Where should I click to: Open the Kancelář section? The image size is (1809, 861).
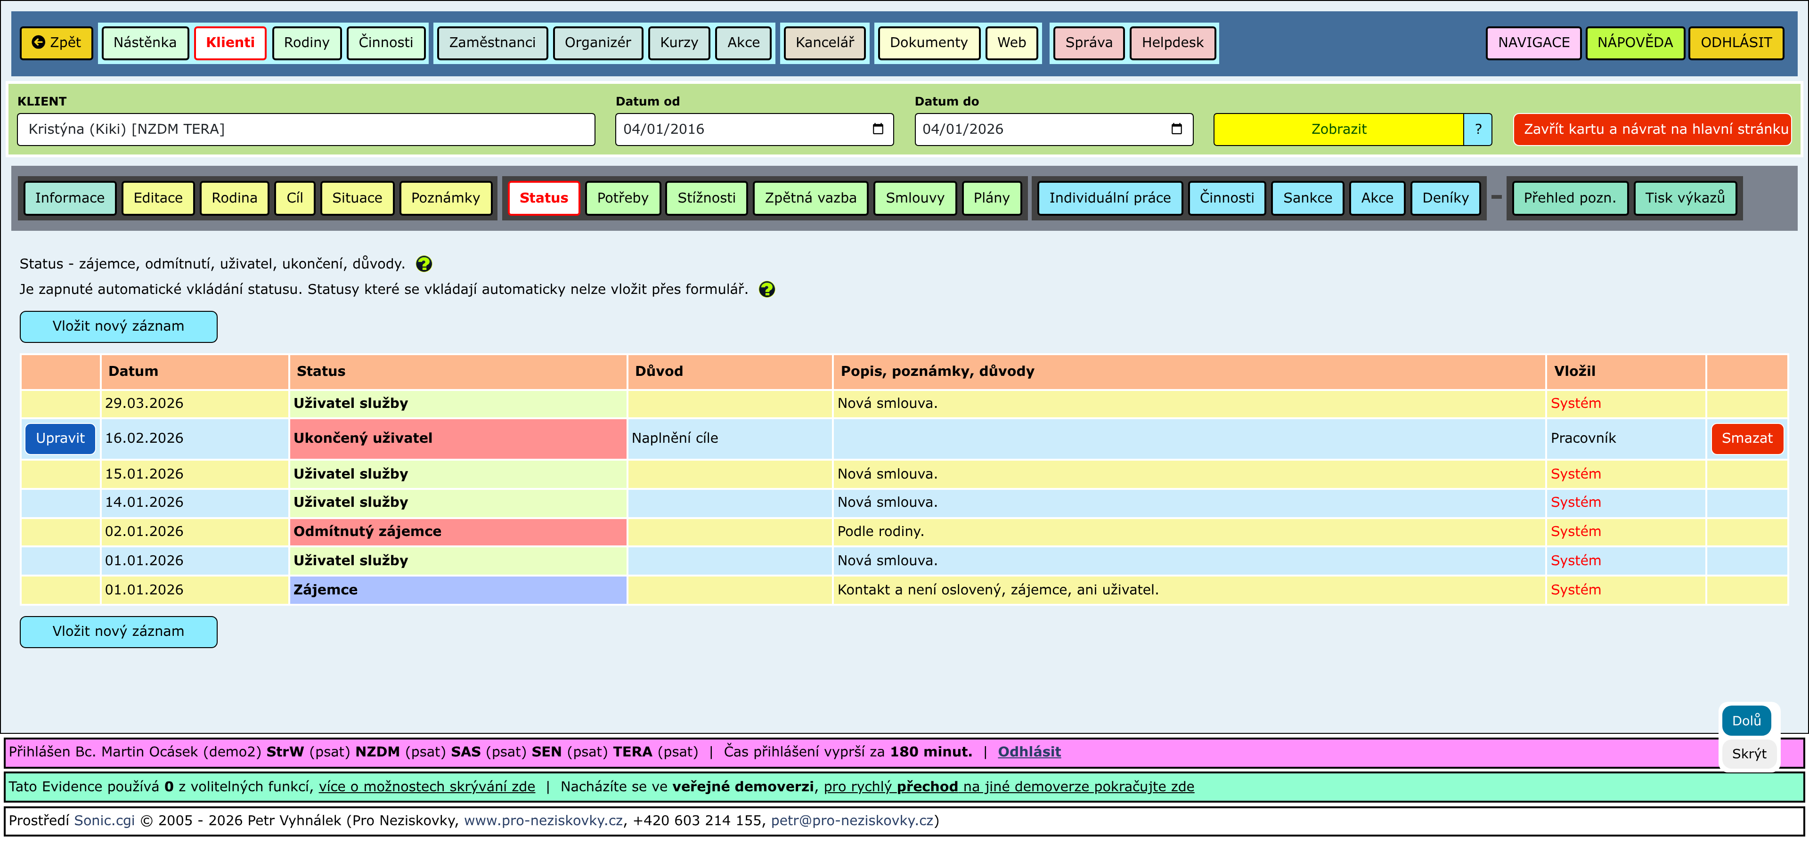[x=825, y=43]
